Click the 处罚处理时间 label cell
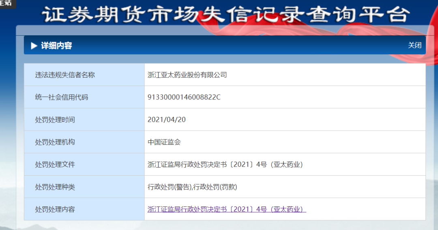 84,119
